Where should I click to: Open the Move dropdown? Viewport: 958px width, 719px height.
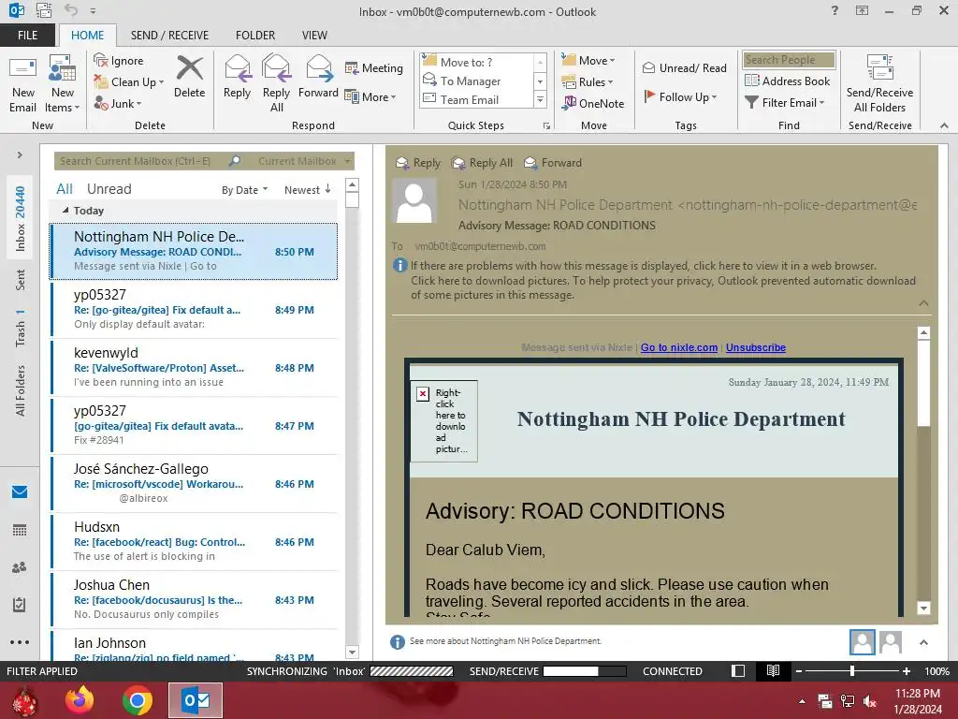pyautogui.click(x=588, y=60)
